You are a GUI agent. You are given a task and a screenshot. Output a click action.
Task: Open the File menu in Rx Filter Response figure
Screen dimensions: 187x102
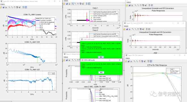pos(127,59)
